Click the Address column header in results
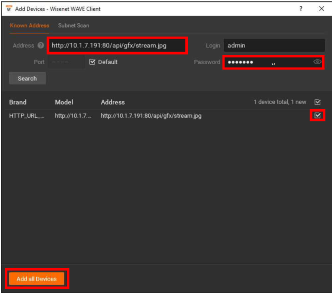 [113, 102]
